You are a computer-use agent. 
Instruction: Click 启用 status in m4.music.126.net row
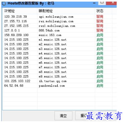[100, 54]
